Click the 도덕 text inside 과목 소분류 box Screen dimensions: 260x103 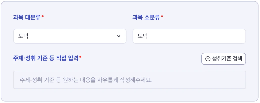pos(143,36)
